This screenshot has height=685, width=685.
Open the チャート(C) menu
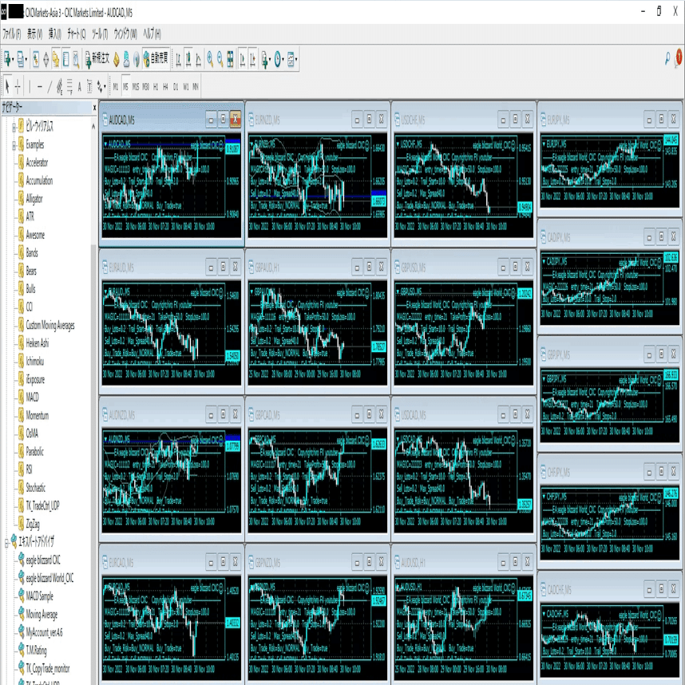(x=77, y=34)
